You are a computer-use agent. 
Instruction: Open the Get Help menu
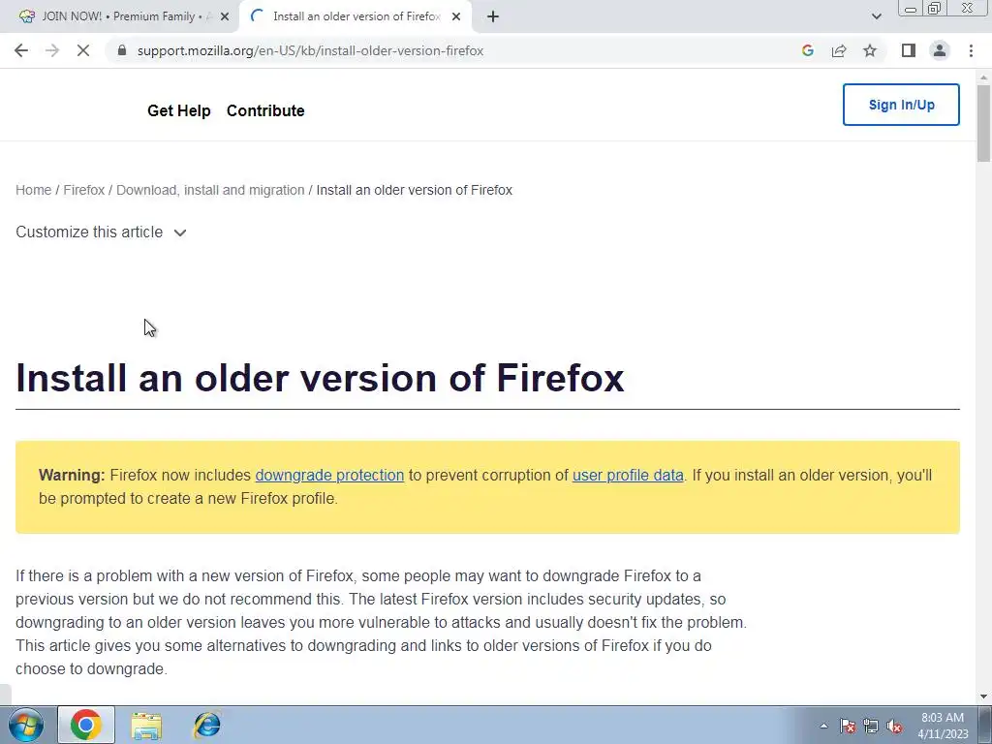coord(179,110)
